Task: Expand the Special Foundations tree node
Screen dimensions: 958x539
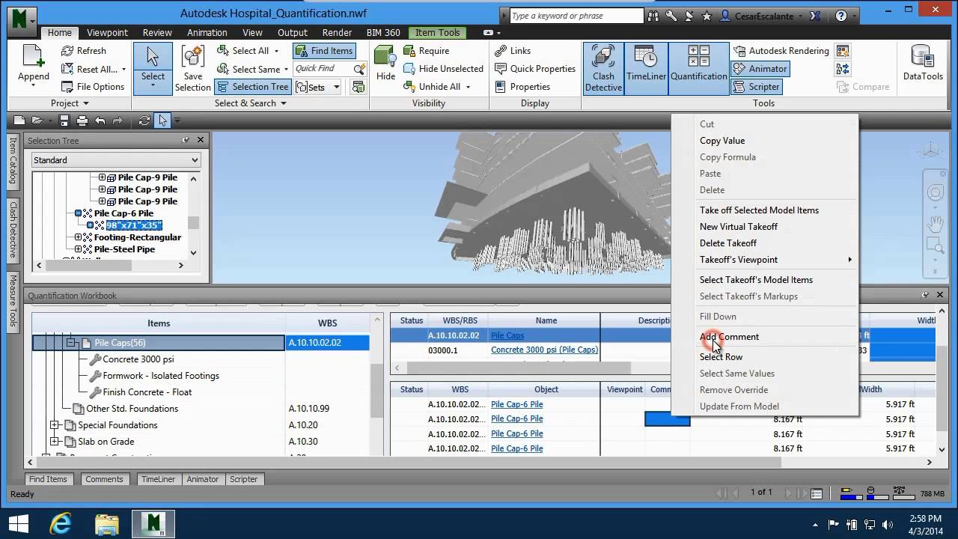Action: pyautogui.click(x=55, y=425)
